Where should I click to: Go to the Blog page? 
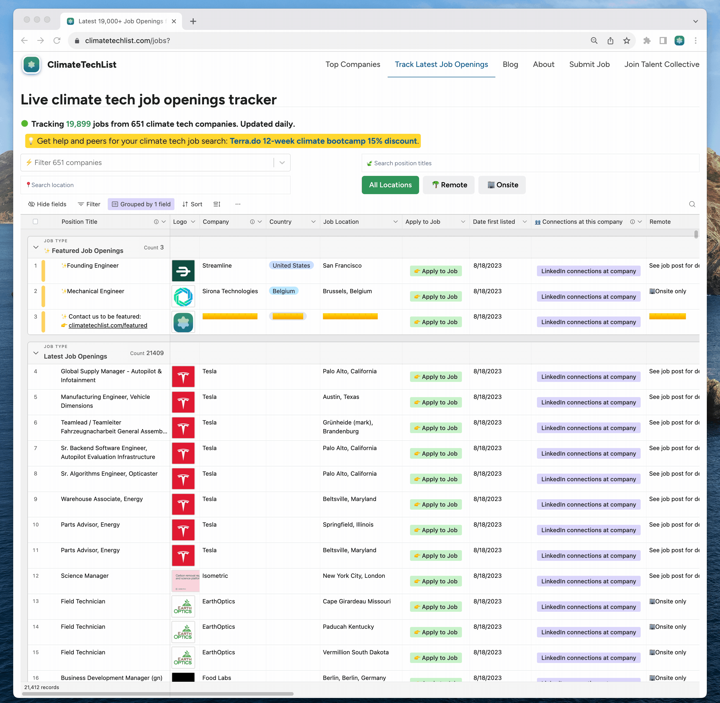(x=510, y=64)
